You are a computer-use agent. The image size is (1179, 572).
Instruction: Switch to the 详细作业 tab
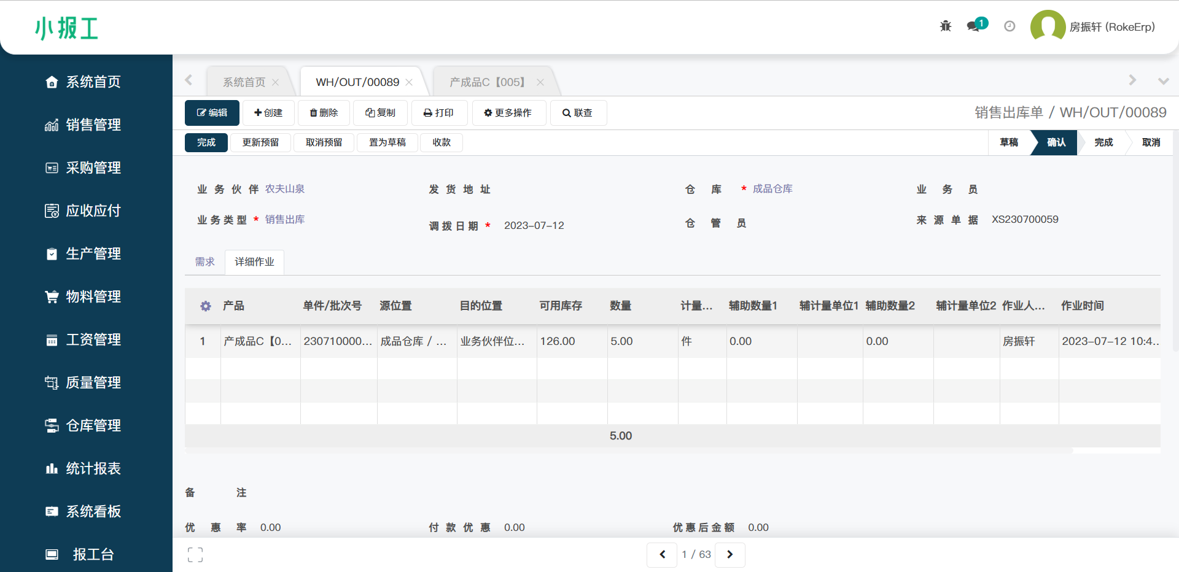[254, 261]
